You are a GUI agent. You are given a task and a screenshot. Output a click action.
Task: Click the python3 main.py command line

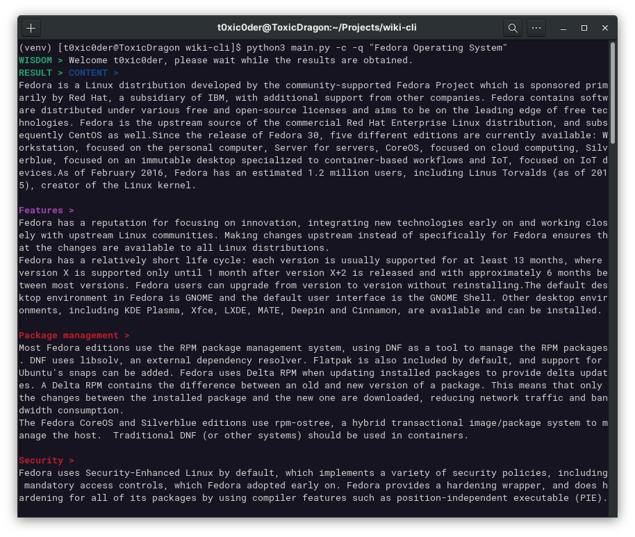(x=263, y=48)
